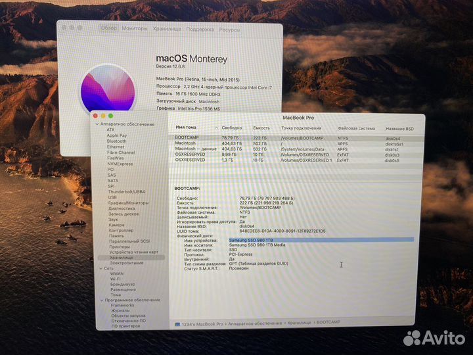Sort by Файловая система column header

pyautogui.click(x=356, y=129)
